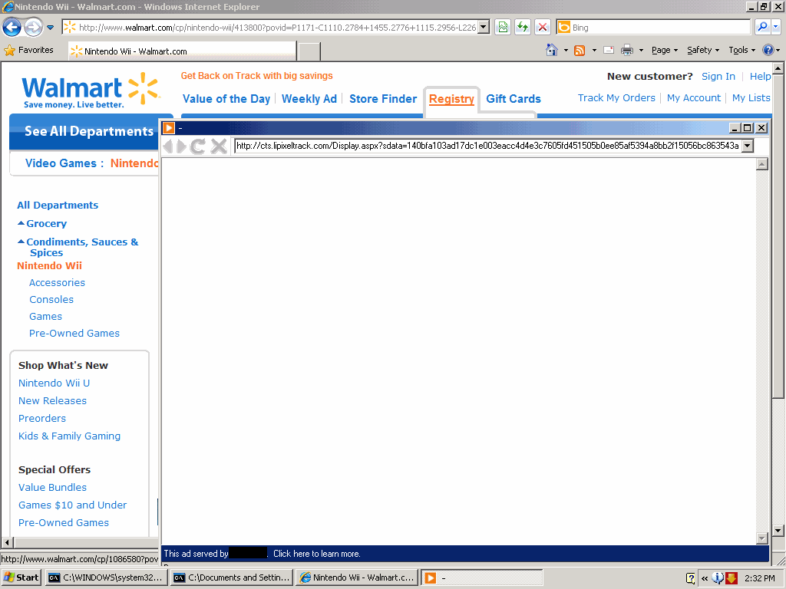Select the Registry tab
The width and height of the screenshot is (786, 589).
click(451, 99)
